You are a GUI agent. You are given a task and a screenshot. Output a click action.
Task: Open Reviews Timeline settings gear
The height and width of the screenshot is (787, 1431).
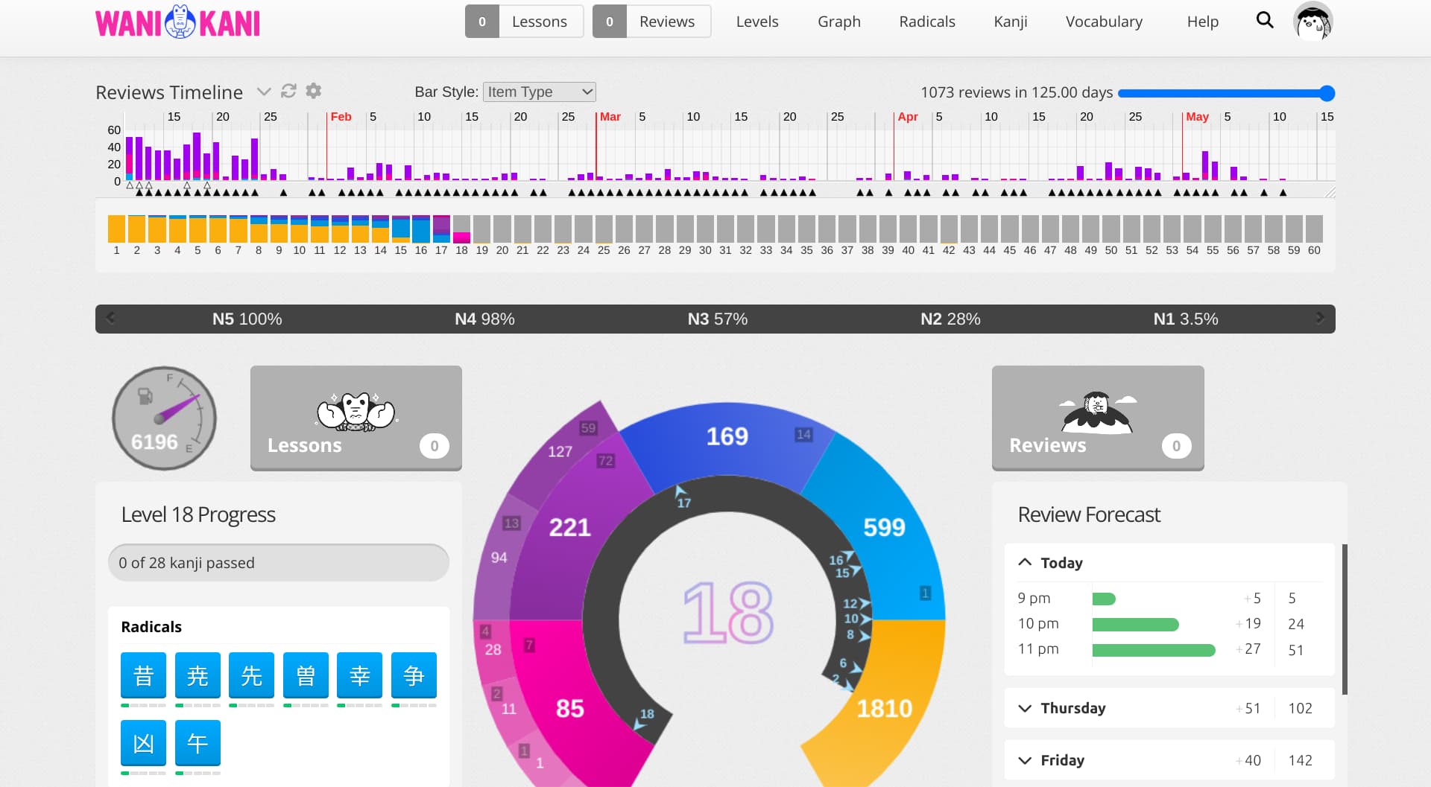pyautogui.click(x=314, y=91)
